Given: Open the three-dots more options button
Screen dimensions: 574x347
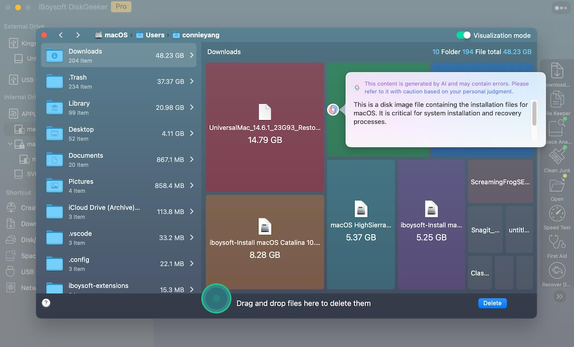Looking at the screenshot, I should [x=560, y=8].
